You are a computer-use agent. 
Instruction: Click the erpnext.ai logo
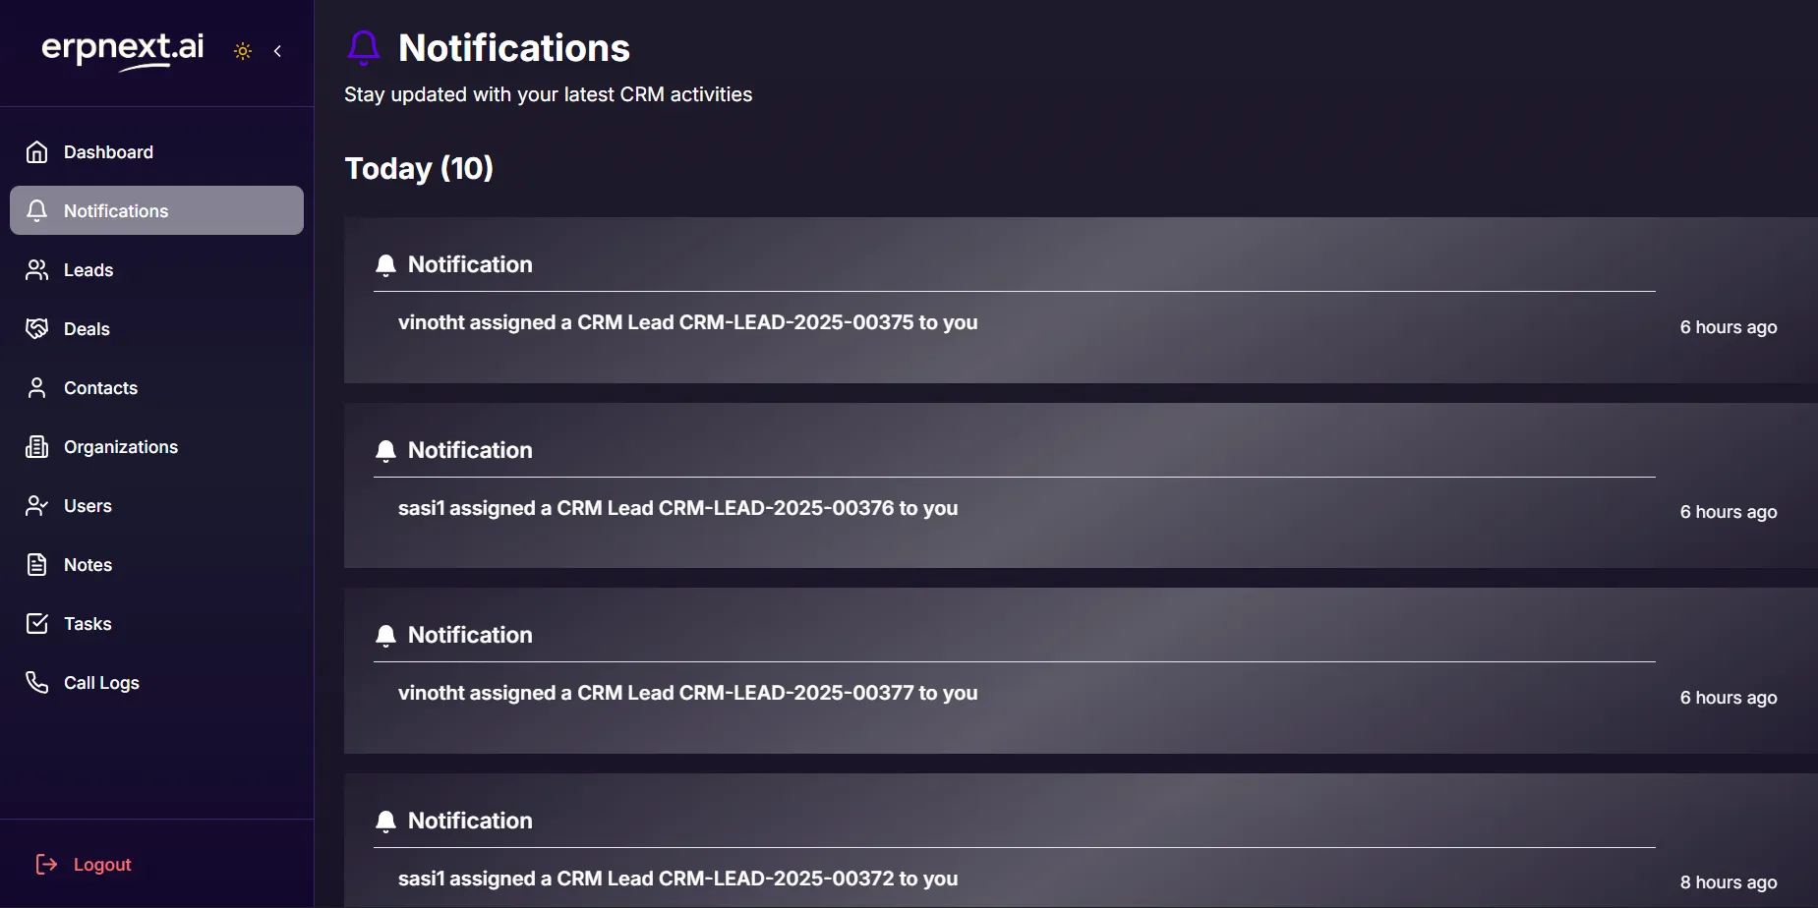[x=123, y=49]
